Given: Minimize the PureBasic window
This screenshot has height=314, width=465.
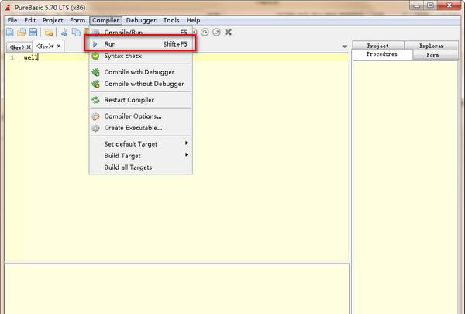Looking at the screenshot, I should coord(417,5).
